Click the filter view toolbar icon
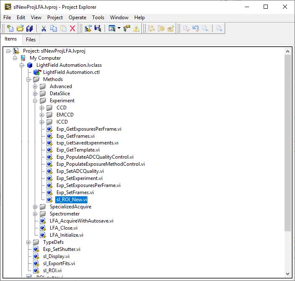This screenshot has width=295, height=281. click(112, 28)
